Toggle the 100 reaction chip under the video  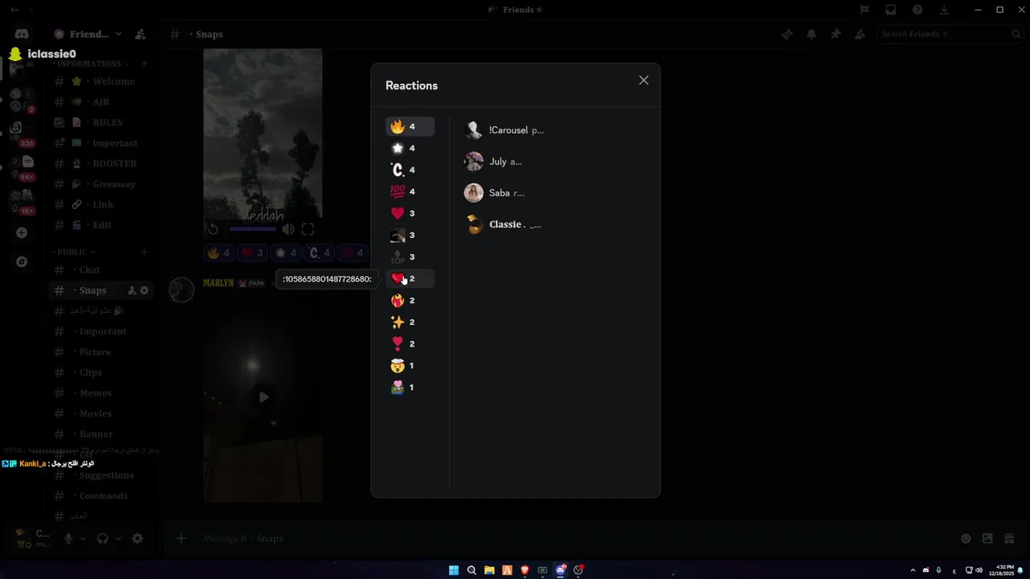coord(352,253)
